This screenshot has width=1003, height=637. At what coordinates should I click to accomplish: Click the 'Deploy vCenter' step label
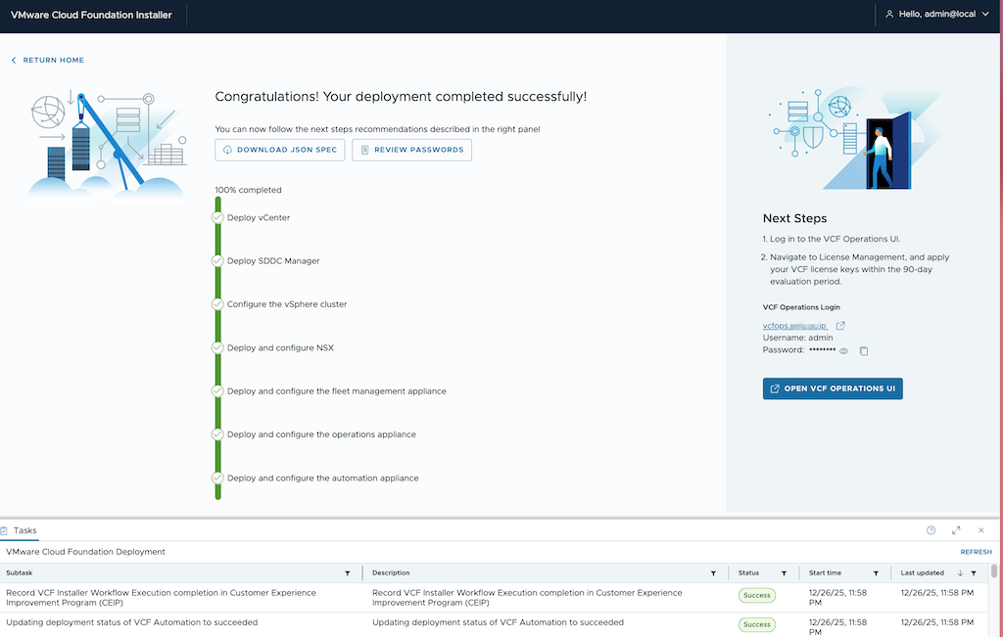point(259,218)
